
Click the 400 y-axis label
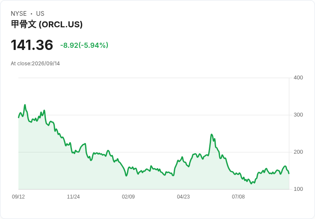click(298, 78)
